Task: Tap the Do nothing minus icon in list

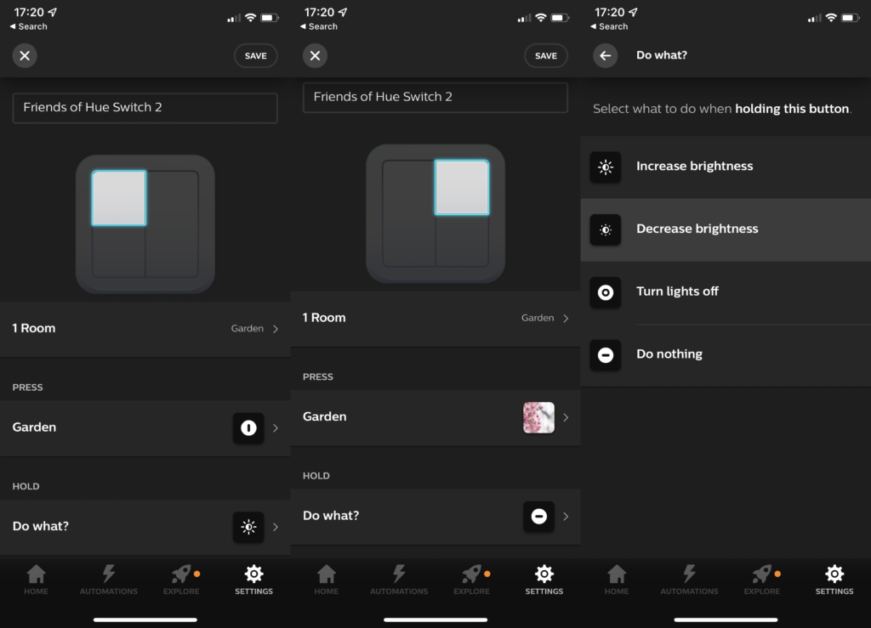Action: (606, 355)
